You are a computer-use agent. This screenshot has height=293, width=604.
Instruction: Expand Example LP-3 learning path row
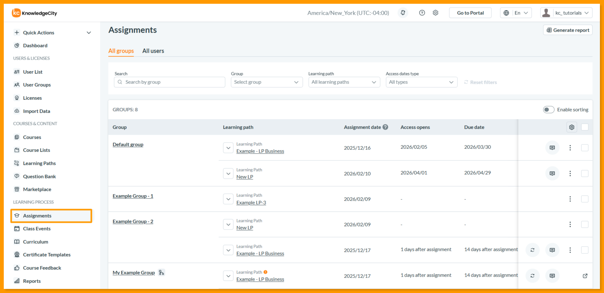tap(228, 199)
